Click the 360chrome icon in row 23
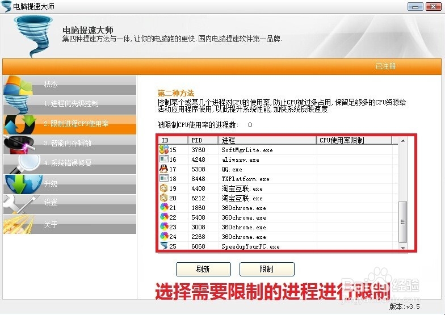Image resolution: width=445 pixels, height=315 pixels. pyautogui.click(x=164, y=227)
